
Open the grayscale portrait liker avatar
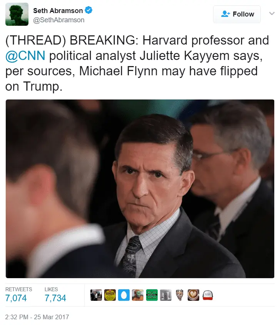[x=166, y=295]
